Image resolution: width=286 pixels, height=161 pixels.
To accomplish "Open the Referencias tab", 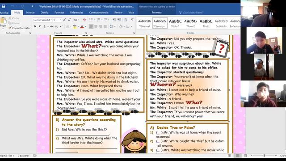I will pos(76,13).
